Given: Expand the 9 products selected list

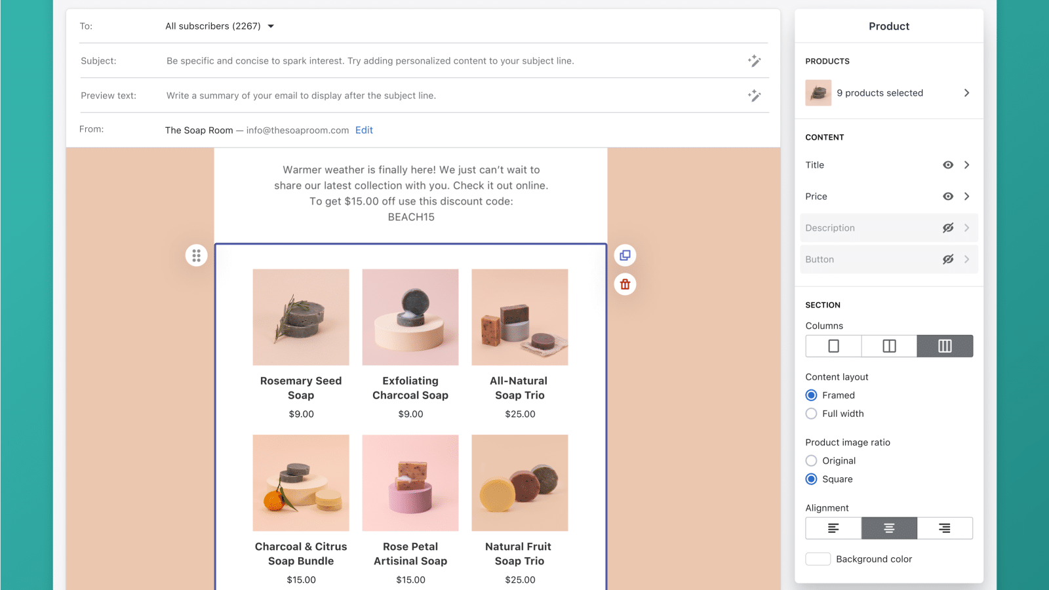Looking at the screenshot, I should coord(966,92).
